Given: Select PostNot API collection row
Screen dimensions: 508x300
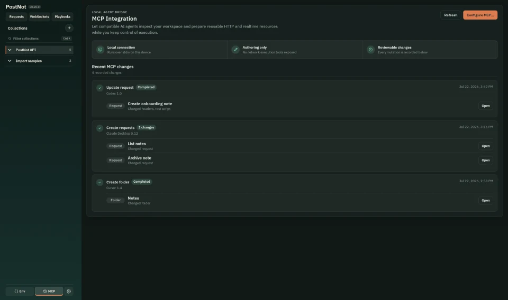Looking at the screenshot, I should pyautogui.click(x=39, y=50).
